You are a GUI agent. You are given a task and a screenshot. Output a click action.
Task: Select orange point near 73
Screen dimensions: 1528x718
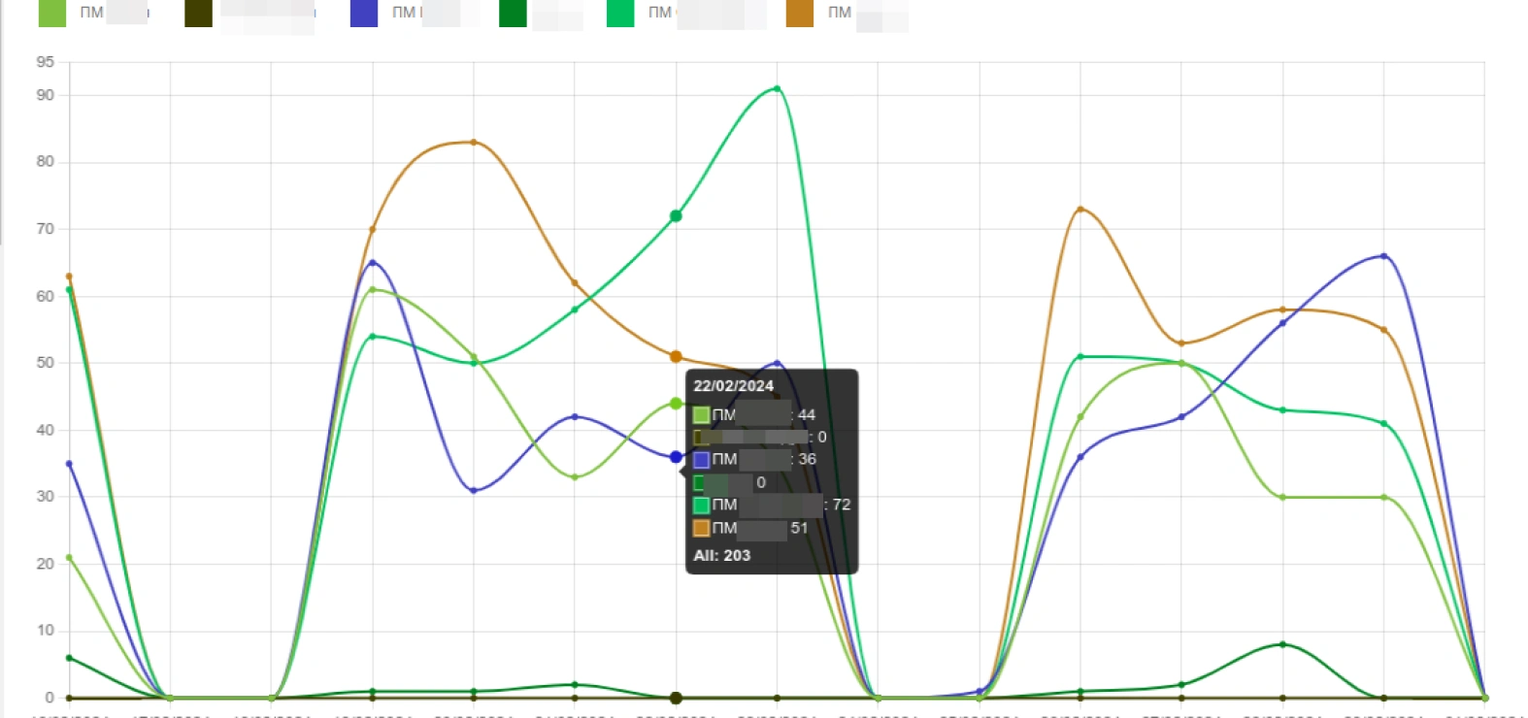pyautogui.click(x=1080, y=209)
